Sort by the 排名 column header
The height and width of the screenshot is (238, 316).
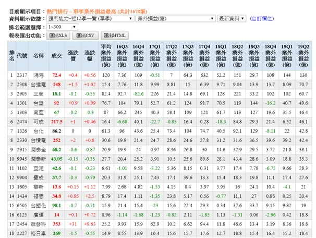coord(11,56)
